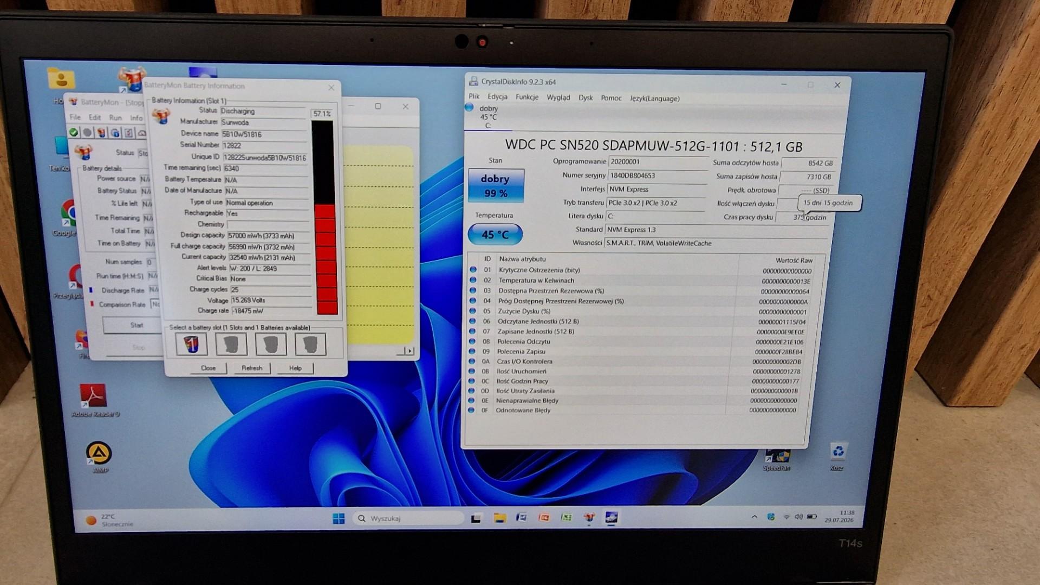
Task: Open Word icon on taskbar
Action: coord(522,518)
